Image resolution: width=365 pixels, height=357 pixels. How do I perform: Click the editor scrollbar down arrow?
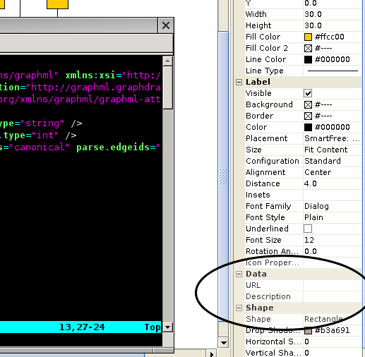[x=167, y=327]
